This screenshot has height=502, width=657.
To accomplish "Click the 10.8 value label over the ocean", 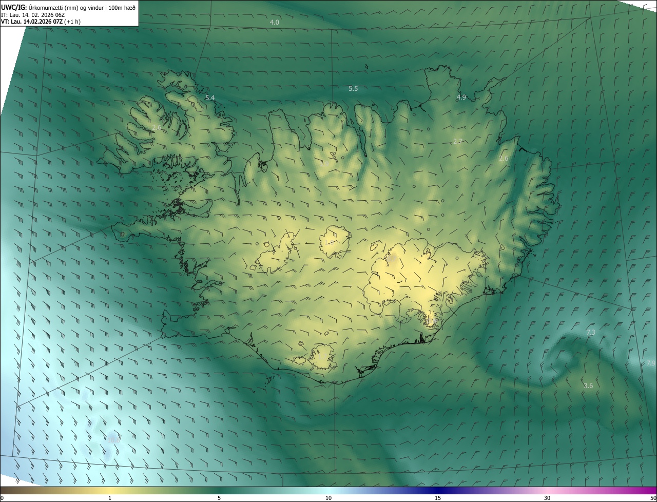I will (x=113, y=440).
